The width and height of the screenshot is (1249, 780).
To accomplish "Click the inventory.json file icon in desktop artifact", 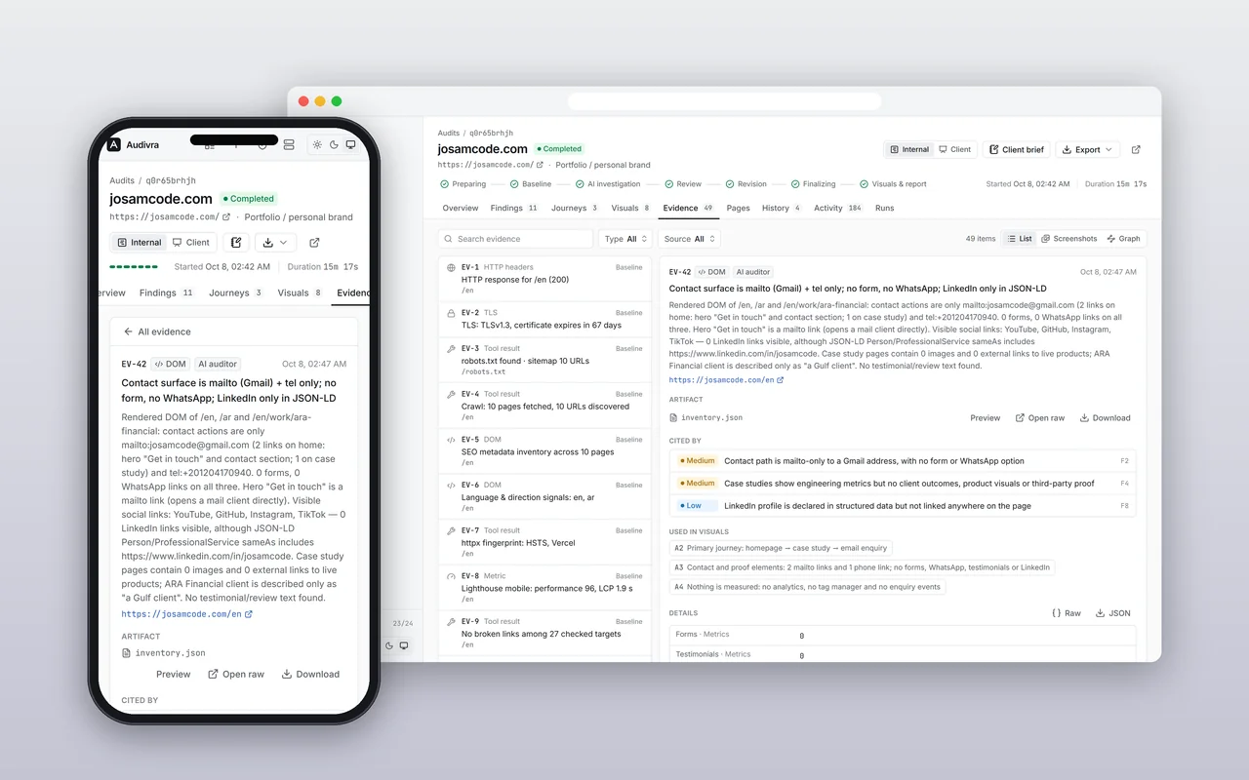I will 673,417.
